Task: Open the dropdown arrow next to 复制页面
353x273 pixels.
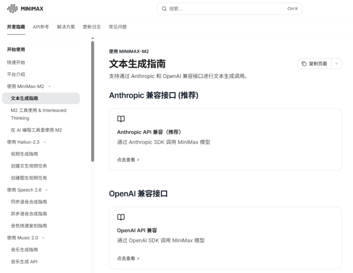Action: point(337,64)
